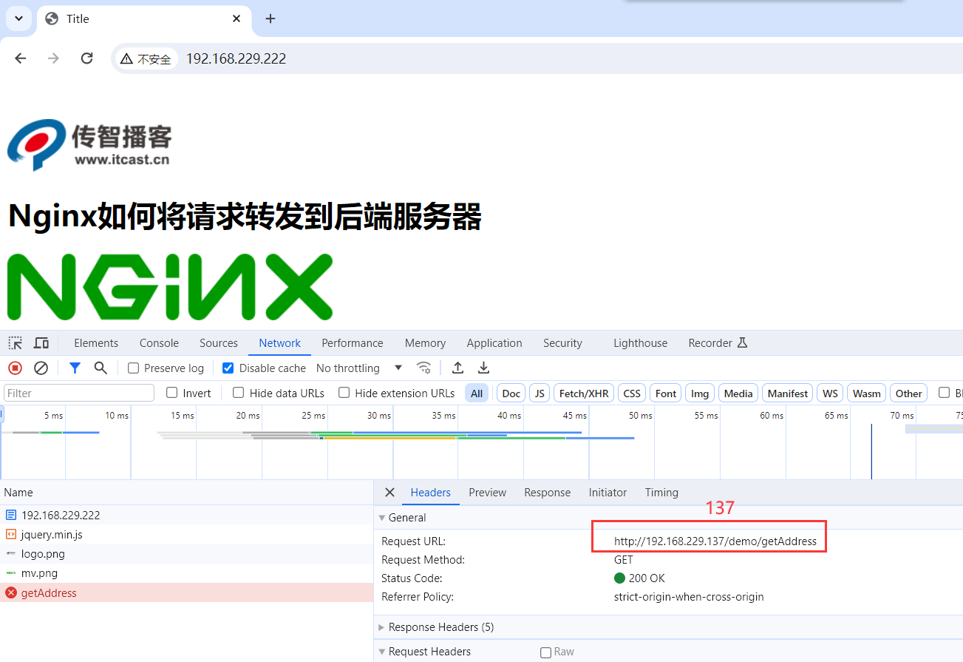Viewport: 963px width, 662px height.
Task: Switch to the Console tab
Action: 159,343
